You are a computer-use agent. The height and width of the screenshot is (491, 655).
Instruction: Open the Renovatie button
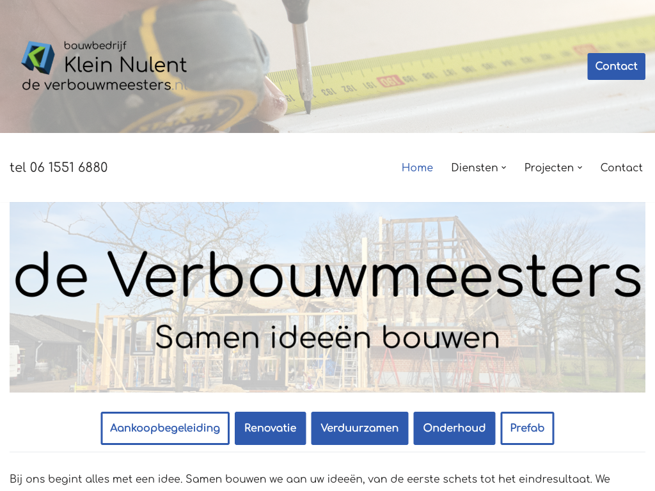pos(271,428)
